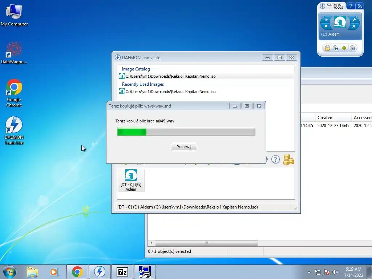Click the gold coins icon in DAEMON Tools toolbar
The width and height of the screenshot is (372, 279).
coord(288,159)
